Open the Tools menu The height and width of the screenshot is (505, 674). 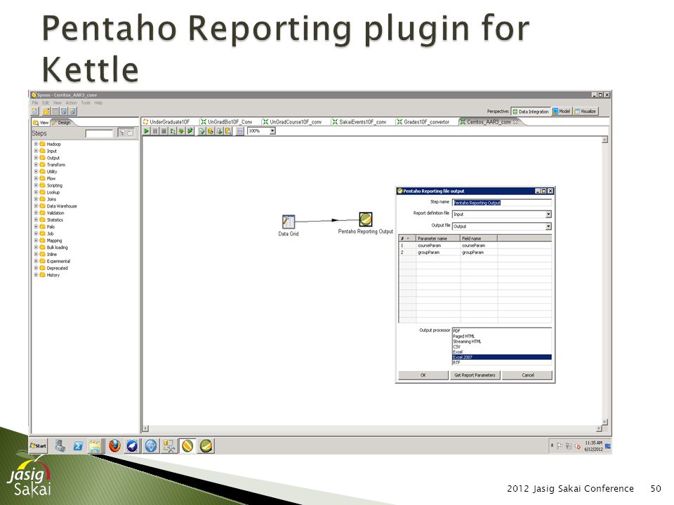pos(86,103)
